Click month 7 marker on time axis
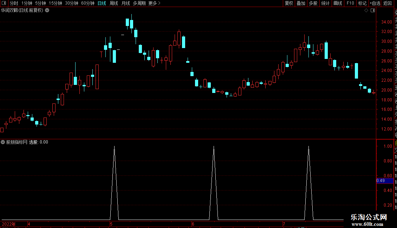The image size is (397, 228). pyautogui.click(x=284, y=224)
